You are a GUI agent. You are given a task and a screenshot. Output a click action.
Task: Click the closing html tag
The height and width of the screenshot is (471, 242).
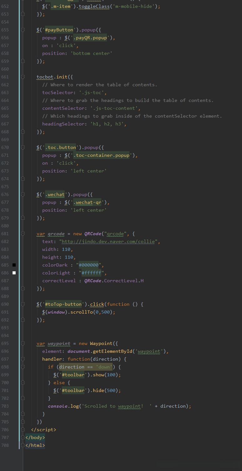click(35, 445)
